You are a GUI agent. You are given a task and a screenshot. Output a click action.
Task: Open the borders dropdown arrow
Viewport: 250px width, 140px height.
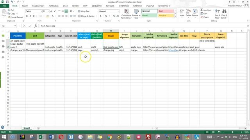(43, 16)
